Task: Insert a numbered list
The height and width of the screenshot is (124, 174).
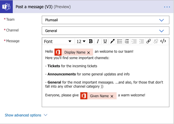Action: [x=127, y=41]
